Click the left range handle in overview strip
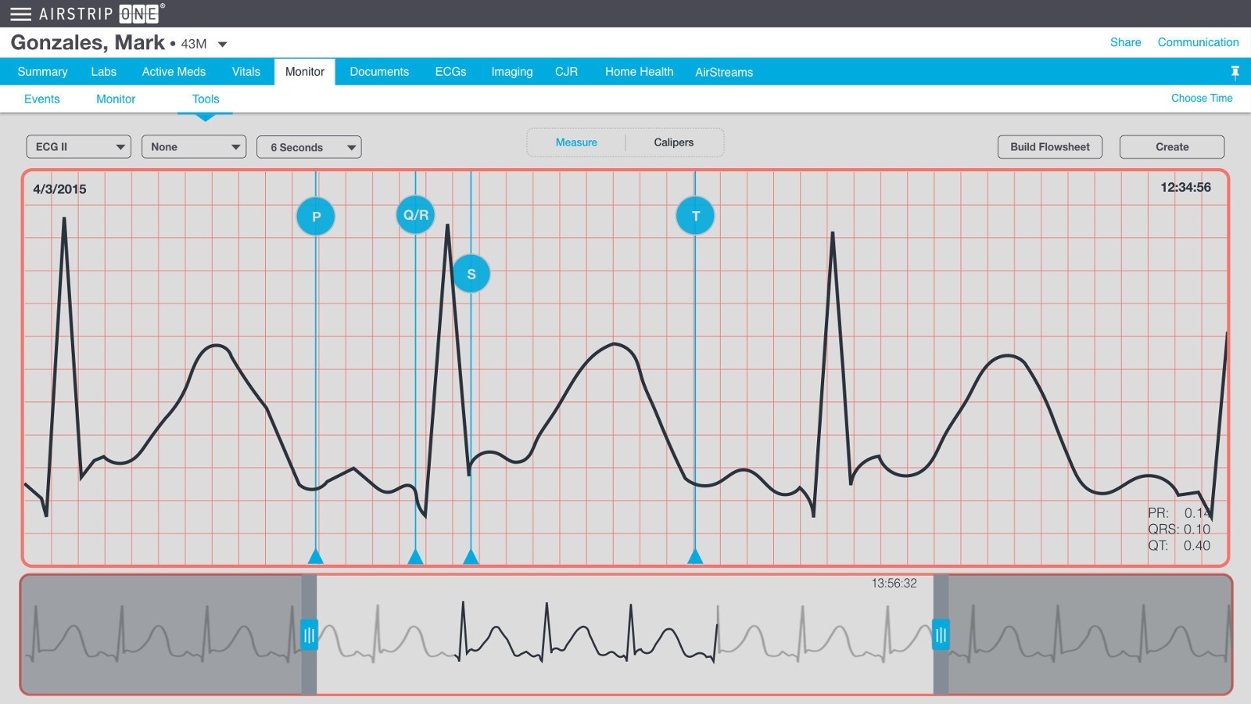 [x=309, y=635]
